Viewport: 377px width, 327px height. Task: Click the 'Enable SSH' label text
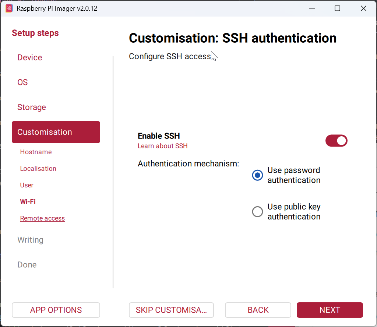159,136
